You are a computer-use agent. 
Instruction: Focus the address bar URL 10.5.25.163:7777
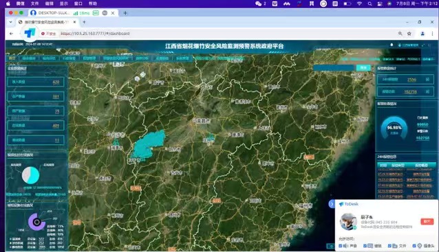coord(95,34)
